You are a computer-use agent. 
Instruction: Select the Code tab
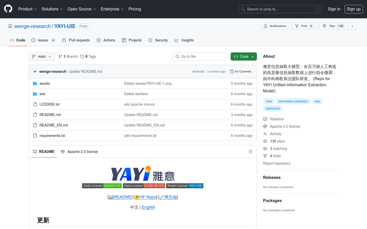point(18,40)
